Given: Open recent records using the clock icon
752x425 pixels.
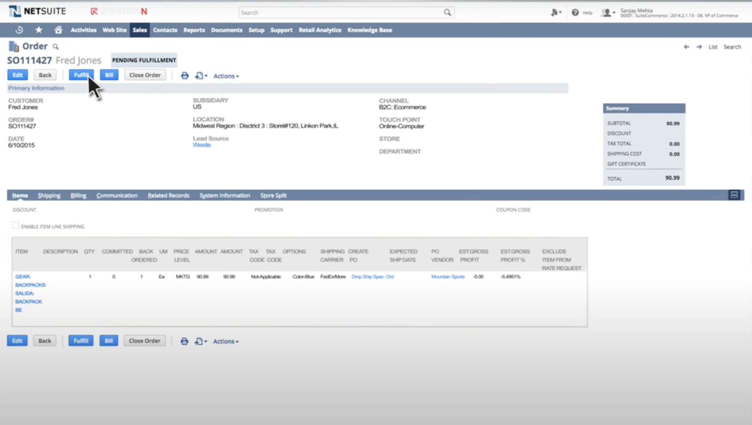Looking at the screenshot, I should (19, 30).
